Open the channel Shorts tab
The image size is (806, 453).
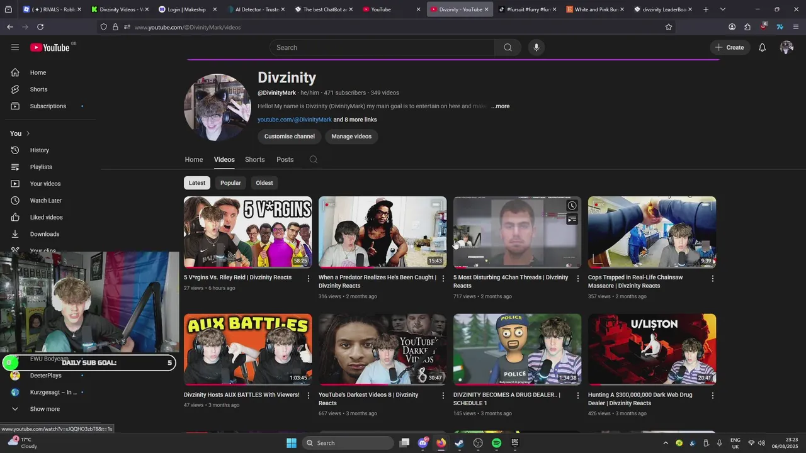[254, 159]
